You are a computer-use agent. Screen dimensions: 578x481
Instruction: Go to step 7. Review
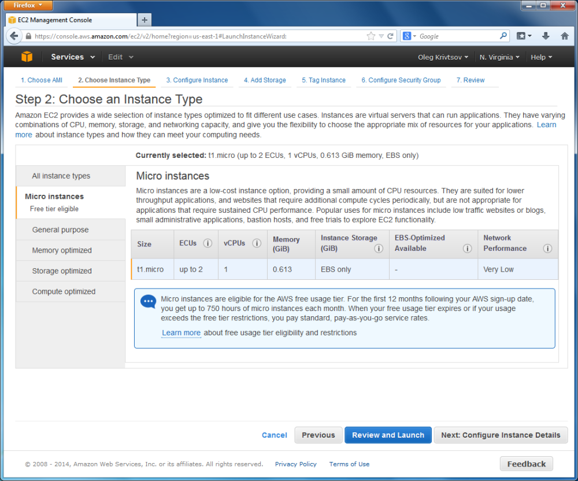[x=470, y=80]
